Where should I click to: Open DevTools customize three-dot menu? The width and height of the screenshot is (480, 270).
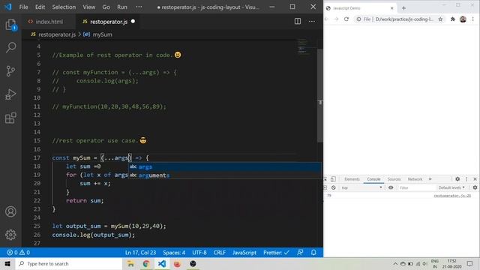(466, 179)
